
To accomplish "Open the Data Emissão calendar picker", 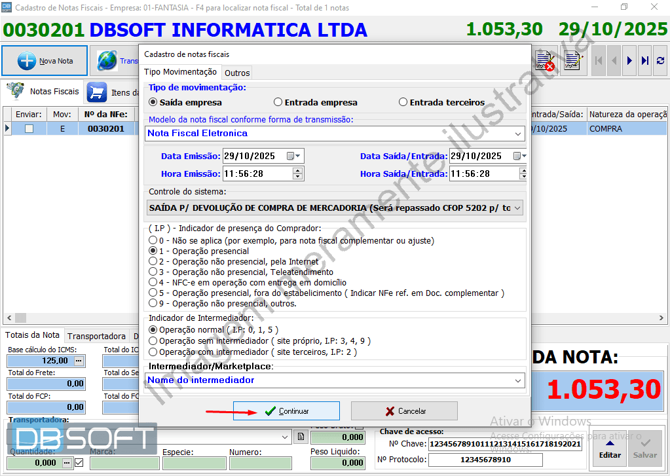I will [x=293, y=156].
